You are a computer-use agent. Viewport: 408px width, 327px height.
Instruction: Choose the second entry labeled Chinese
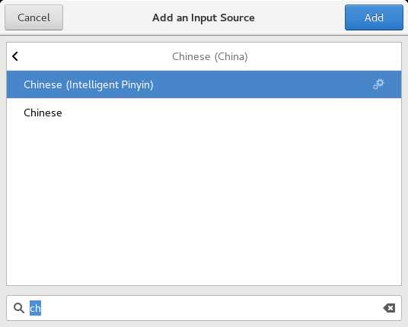point(204,113)
